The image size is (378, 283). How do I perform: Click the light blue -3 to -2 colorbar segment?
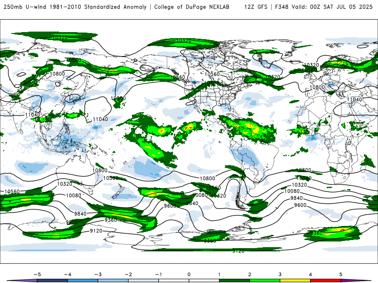pyautogui.click(x=113, y=281)
